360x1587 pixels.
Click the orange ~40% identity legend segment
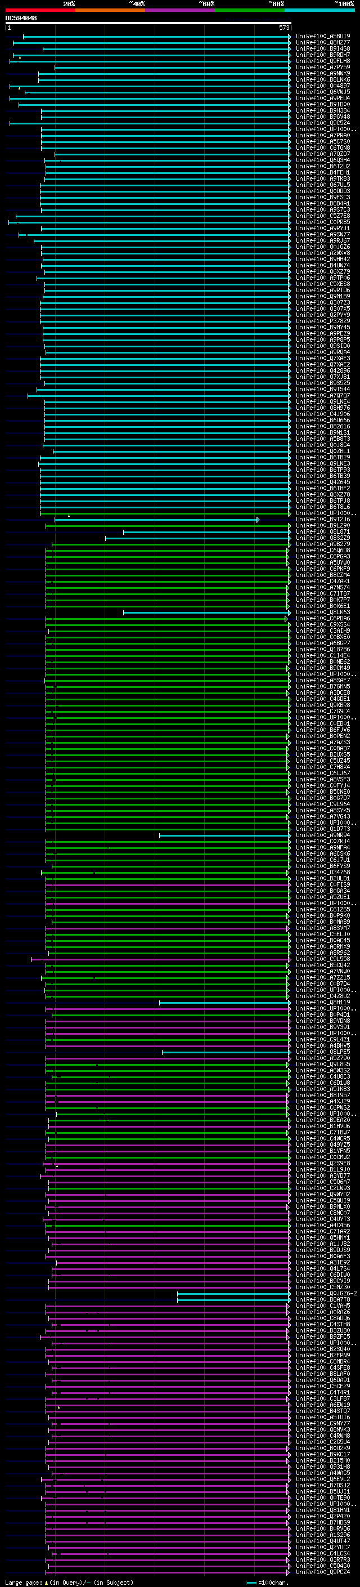110,11
